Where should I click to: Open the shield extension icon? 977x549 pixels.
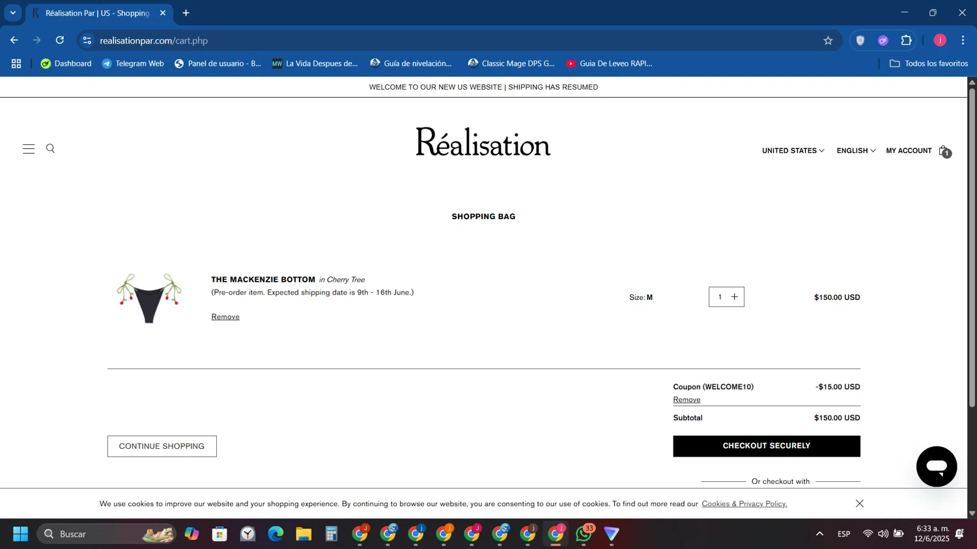point(860,40)
